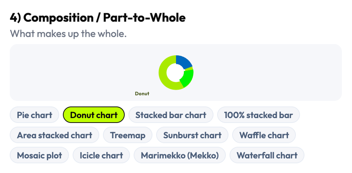Pick the Icicle chart chip

pyautogui.click(x=101, y=155)
